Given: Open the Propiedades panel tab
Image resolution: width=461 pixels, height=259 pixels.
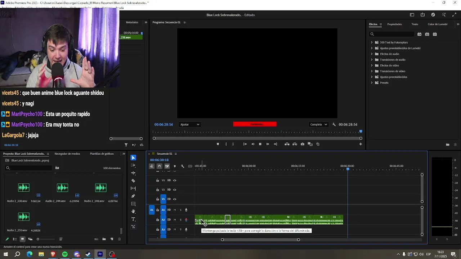Looking at the screenshot, I should pos(394,24).
